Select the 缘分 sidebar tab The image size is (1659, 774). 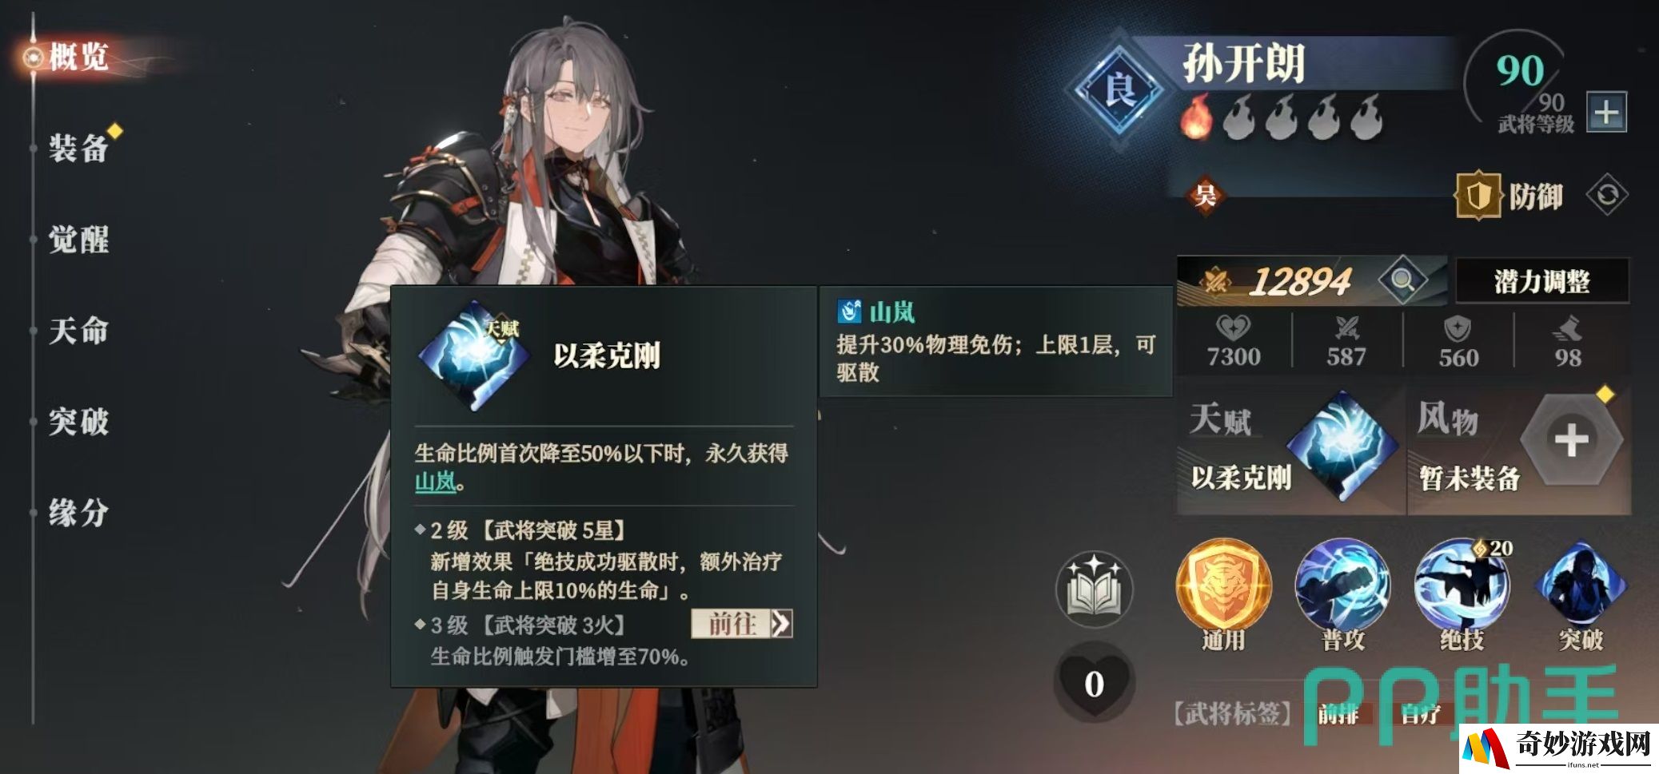coord(78,513)
